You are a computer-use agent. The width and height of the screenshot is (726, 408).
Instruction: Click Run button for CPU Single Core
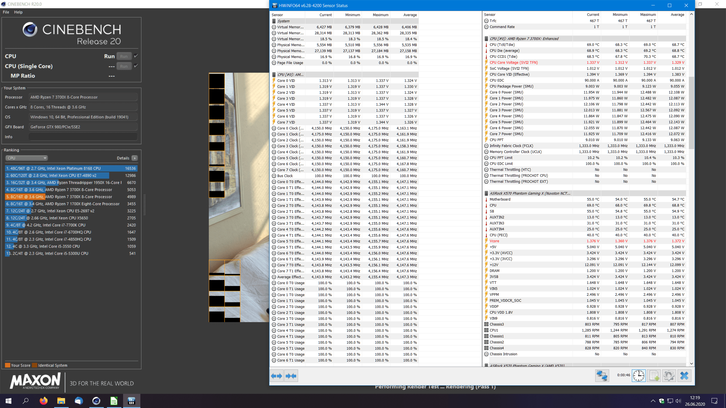click(124, 66)
